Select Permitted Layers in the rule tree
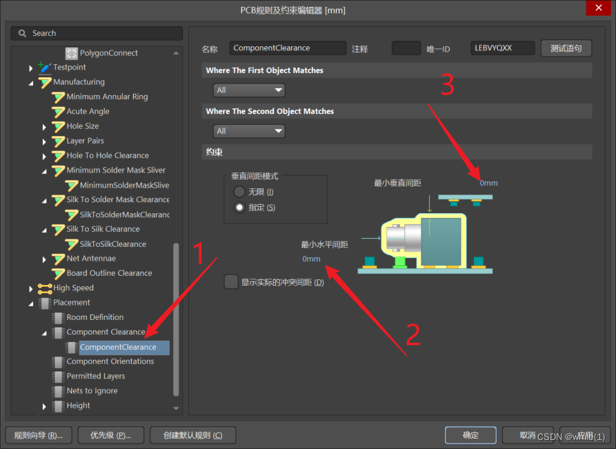The width and height of the screenshot is (616, 449). coord(95,376)
